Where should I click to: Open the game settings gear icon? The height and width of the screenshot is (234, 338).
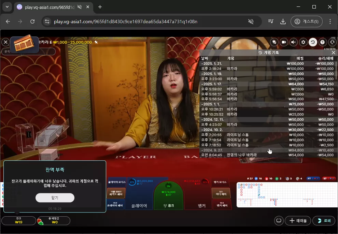[x=303, y=42]
